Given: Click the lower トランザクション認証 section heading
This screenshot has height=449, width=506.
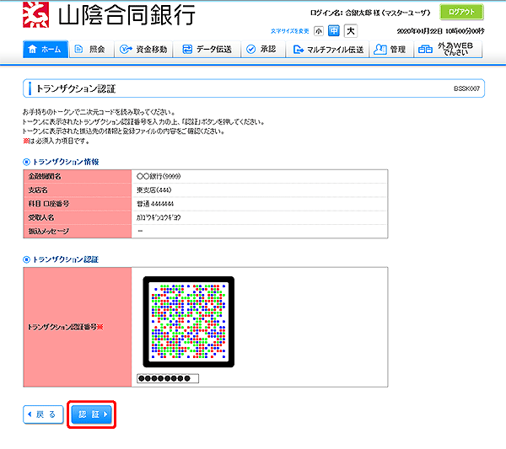Looking at the screenshot, I should [66, 259].
